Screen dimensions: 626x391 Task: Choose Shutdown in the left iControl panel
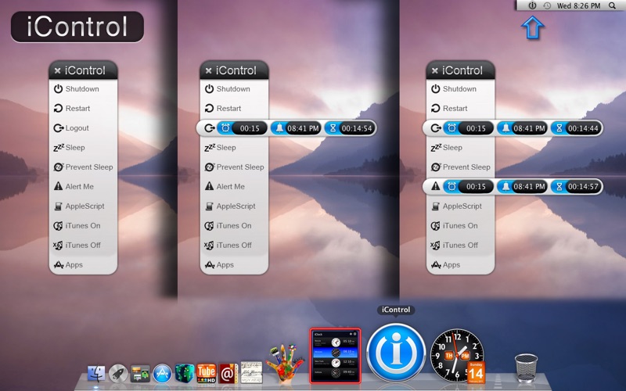[x=83, y=89]
